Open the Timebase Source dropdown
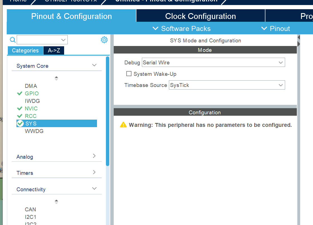This screenshot has height=225, width=313. tap(227, 85)
